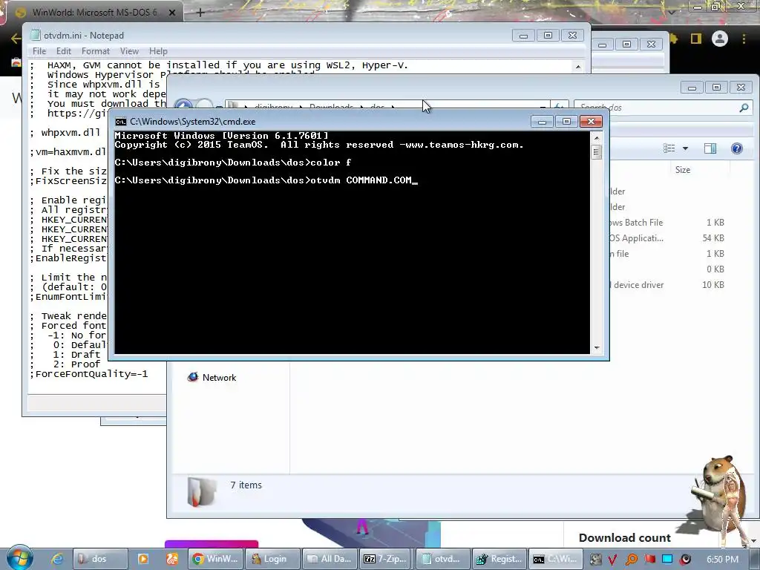The height and width of the screenshot is (570, 760).
Task: Click Chrome back arrow
Action: pyautogui.click(x=15, y=39)
